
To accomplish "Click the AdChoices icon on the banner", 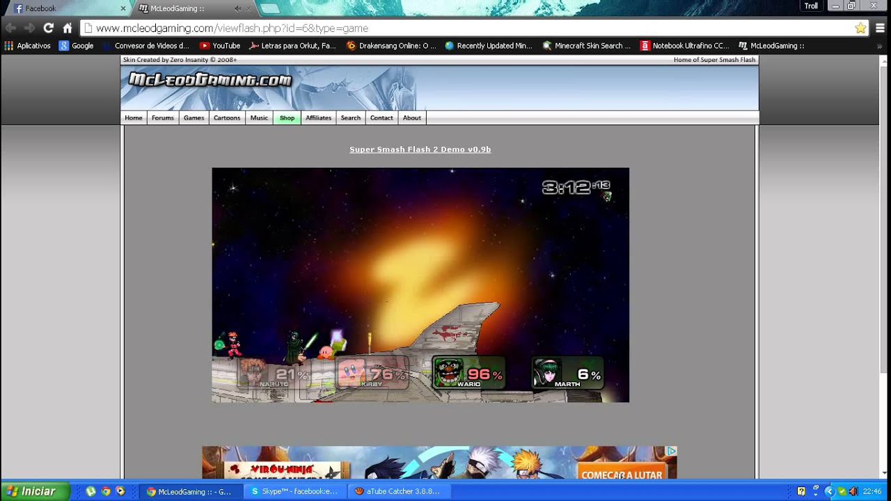I will pyautogui.click(x=671, y=451).
